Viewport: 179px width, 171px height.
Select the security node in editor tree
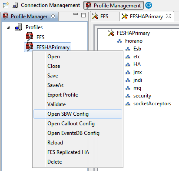142,96
